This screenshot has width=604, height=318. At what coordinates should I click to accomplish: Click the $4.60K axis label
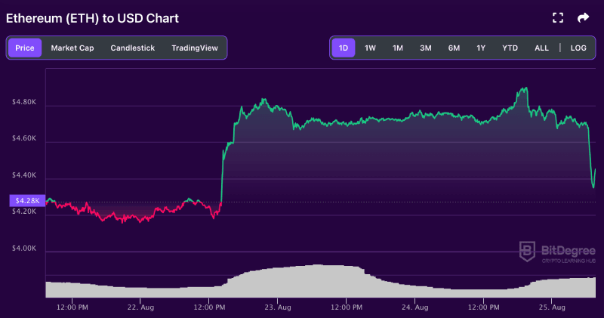[24, 138]
